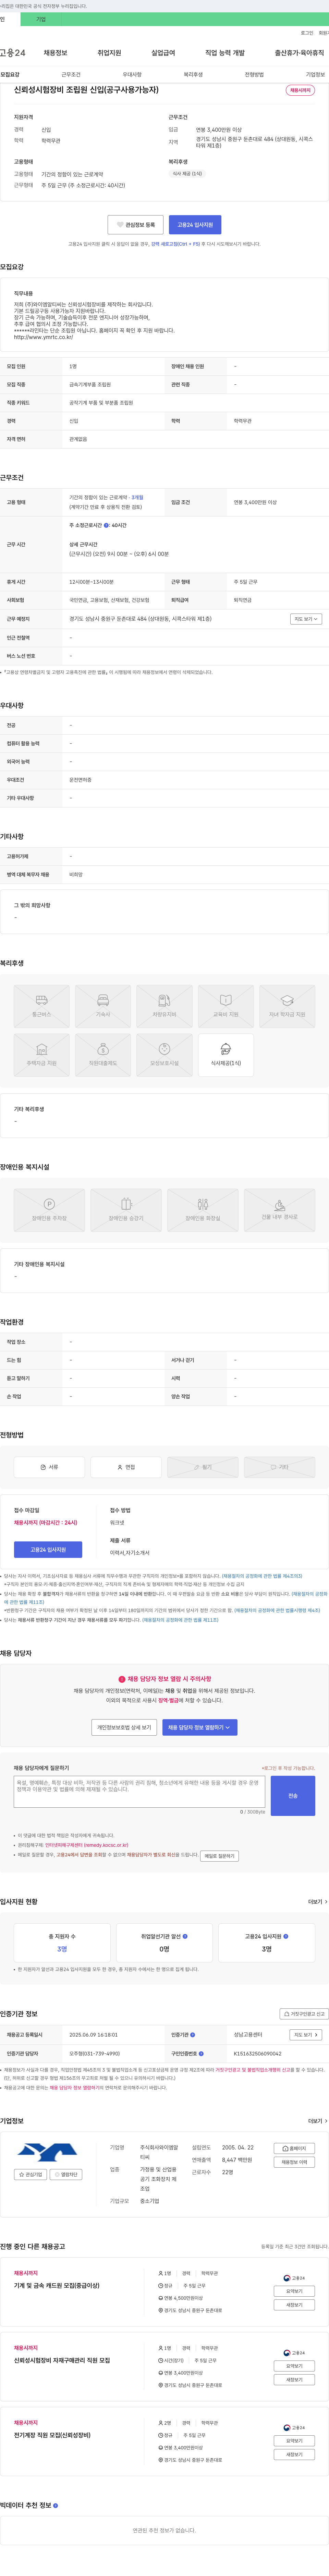Screen dimensions: 329x2576
Task: Toggle the 관심기업 star button
Action: (x=30, y=2174)
